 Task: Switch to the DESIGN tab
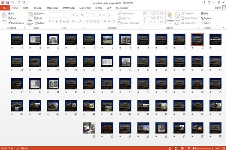click(37, 8)
